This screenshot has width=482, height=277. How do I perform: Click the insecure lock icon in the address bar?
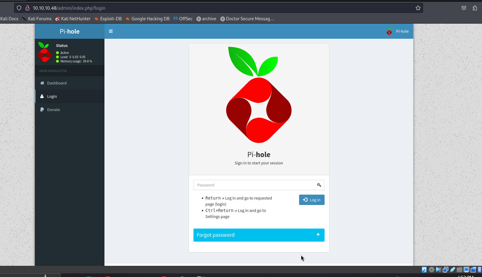27,8
